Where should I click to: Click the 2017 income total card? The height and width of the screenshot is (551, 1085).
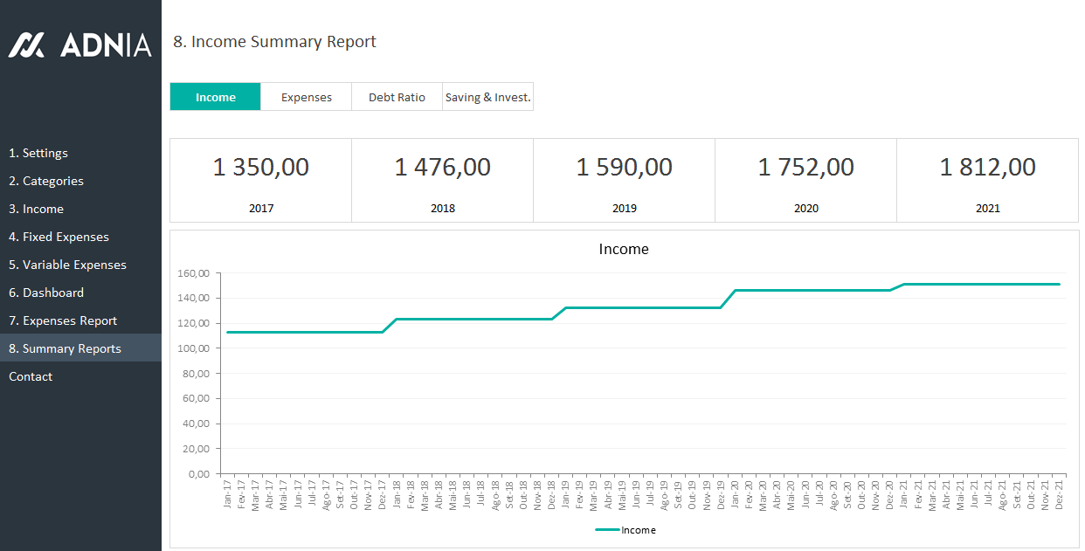click(260, 179)
